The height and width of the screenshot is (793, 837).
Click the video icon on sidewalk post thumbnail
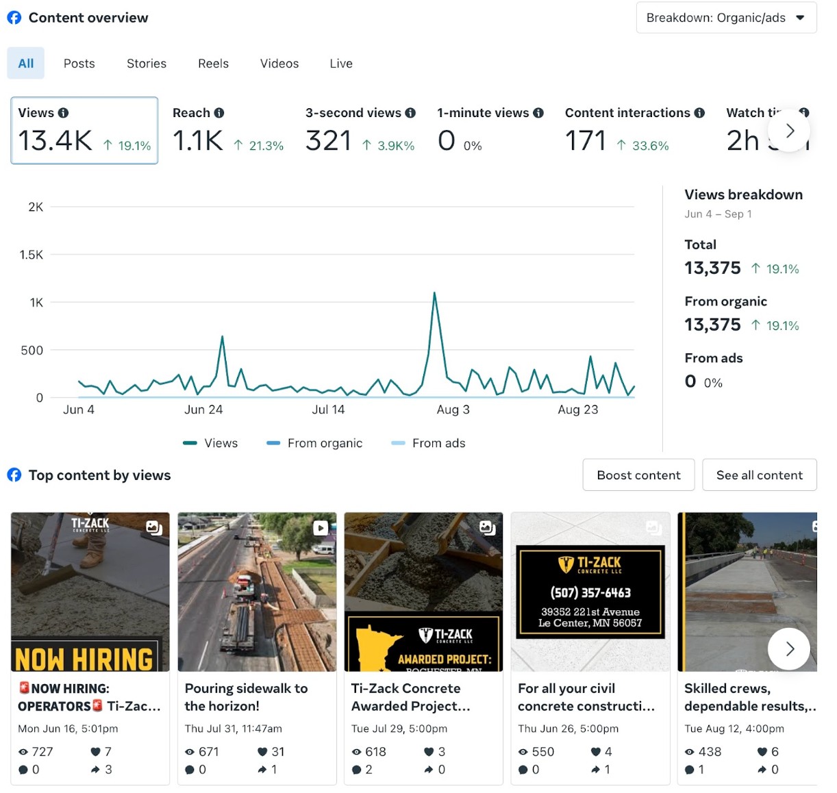tap(321, 528)
